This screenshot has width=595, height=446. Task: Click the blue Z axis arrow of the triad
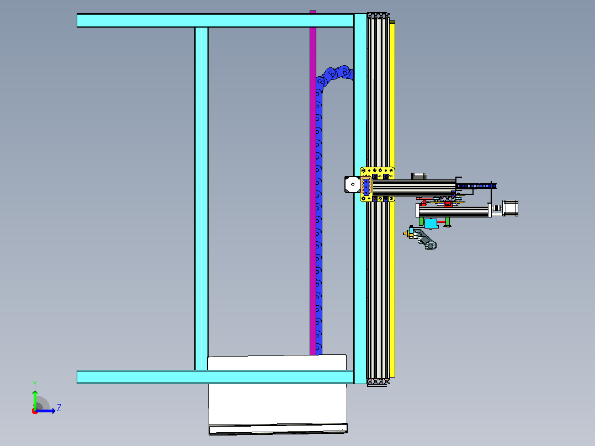pos(45,411)
